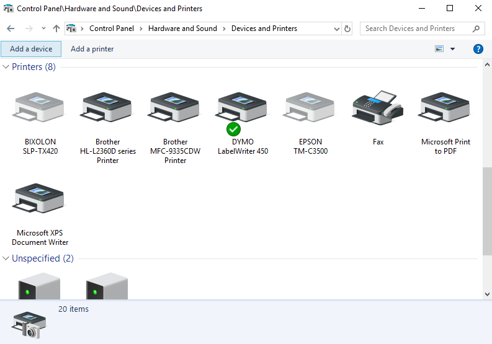Maximize the Devices and Printers window
Viewport: 492px width, 344px height.
coord(450,8)
